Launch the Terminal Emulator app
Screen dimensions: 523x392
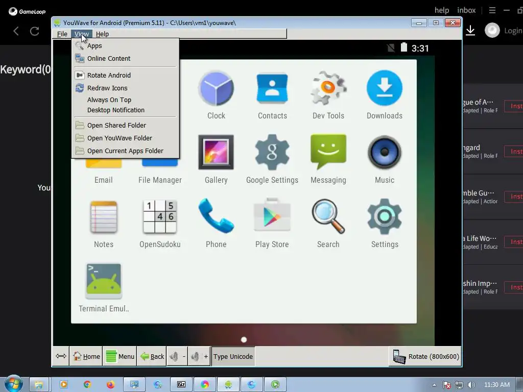pos(103,281)
